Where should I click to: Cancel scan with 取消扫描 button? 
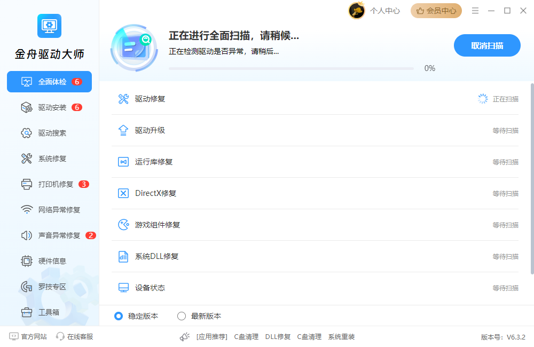[487, 45]
